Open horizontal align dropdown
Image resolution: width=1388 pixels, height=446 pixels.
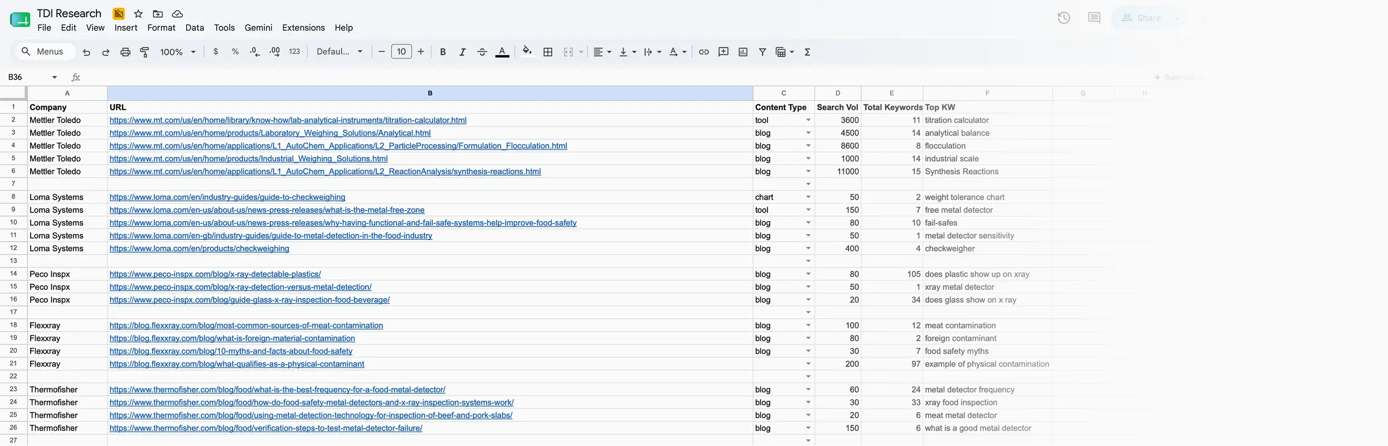[x=602, y=52]
